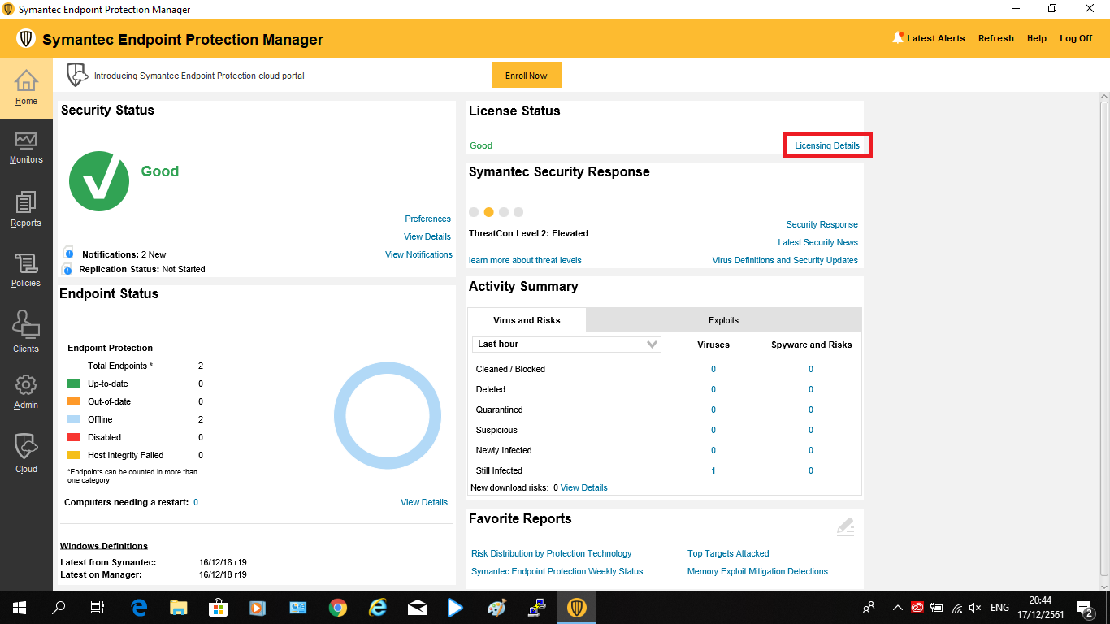Click the Home sidebar icon
The image size is (1110, 624).
tap(26, 88)
